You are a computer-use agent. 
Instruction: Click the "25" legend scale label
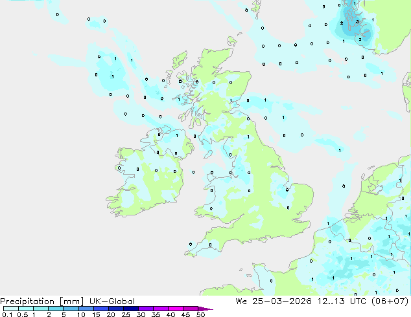(x=126, y=314)
